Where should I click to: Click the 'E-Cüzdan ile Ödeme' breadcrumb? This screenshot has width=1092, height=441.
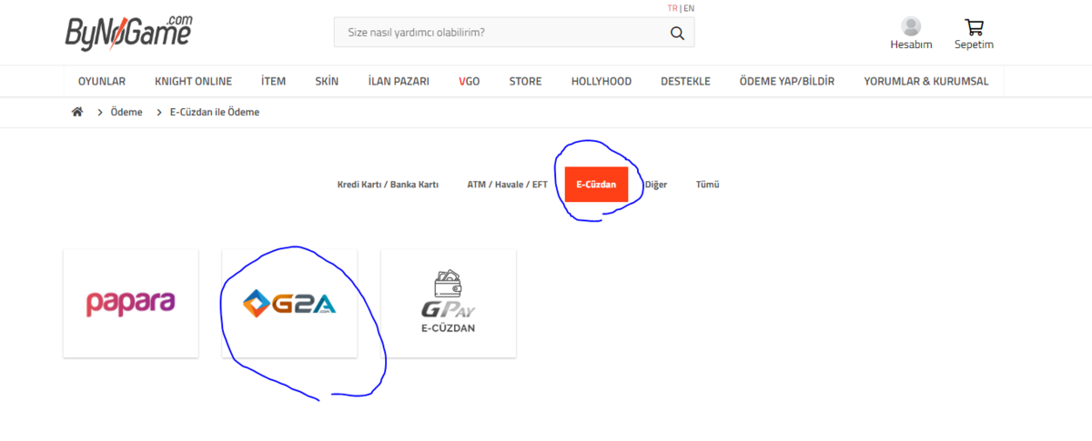(215, 112)
